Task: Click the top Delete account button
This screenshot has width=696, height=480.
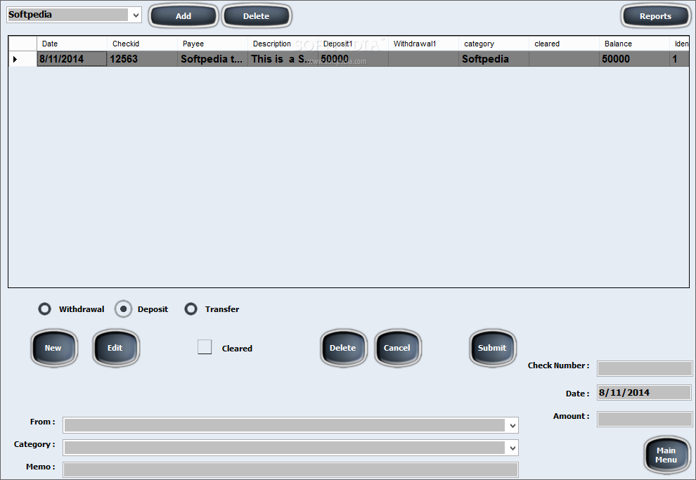Action: point(257,16)
